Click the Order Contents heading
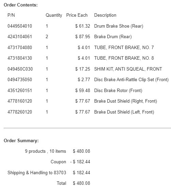 tap(21, 5)
